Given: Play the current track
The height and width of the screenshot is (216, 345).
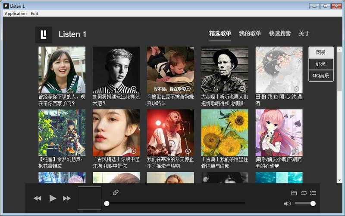Looking at the screenshot, I should coord(53,198).
